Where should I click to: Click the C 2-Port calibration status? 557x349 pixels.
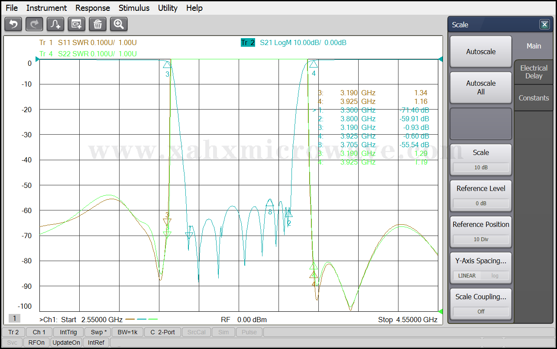(x=162, y=332)
